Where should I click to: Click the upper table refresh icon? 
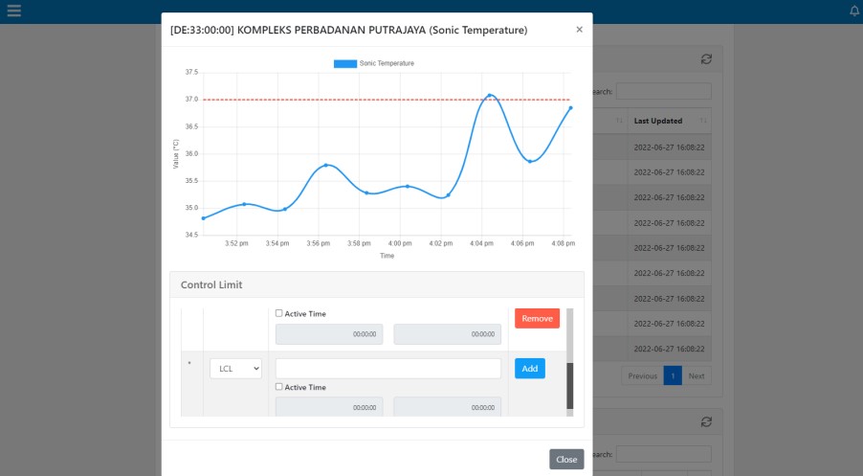click(706, 59)
